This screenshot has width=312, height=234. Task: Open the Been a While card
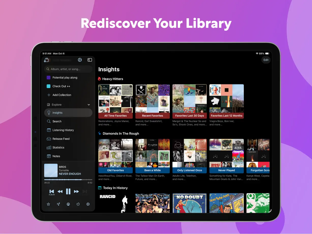click(153, 156)
